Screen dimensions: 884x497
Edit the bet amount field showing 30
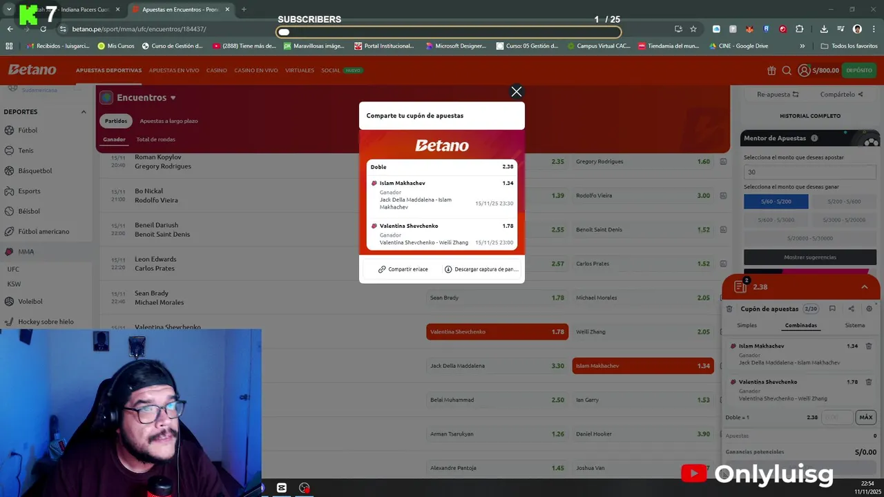click(809, 172)
